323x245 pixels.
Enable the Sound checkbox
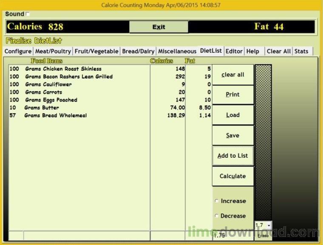(28, 14)
